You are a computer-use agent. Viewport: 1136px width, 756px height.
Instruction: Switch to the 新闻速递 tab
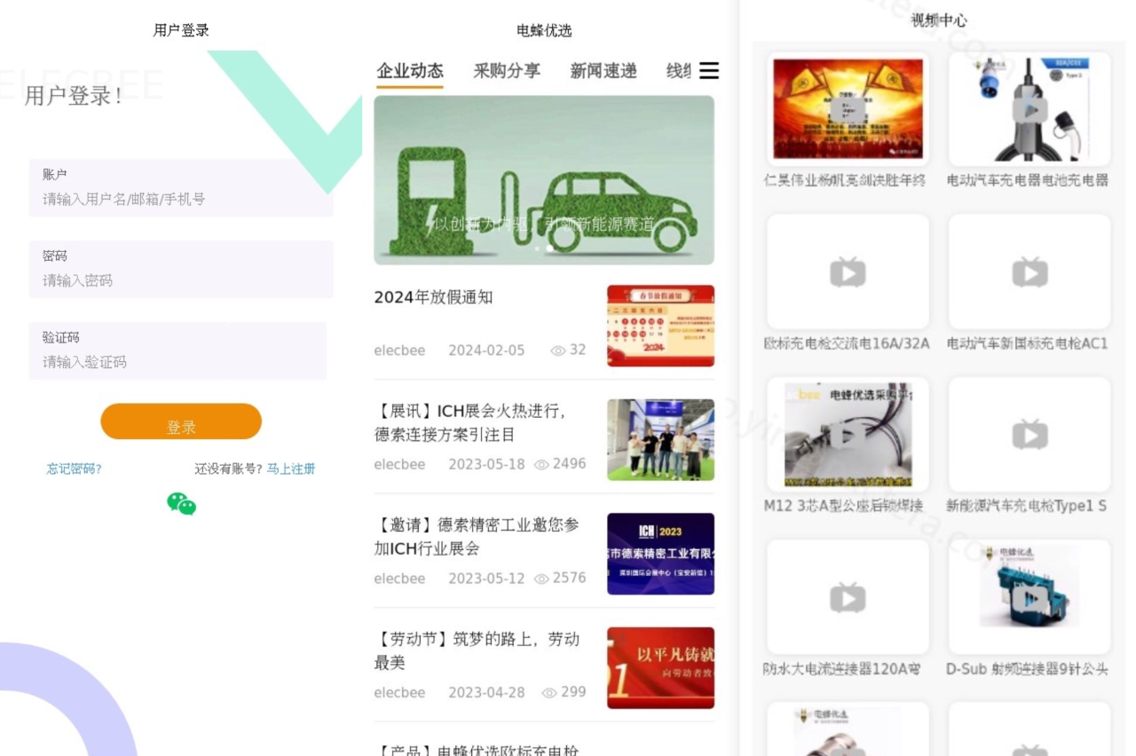pyautogui.click(x=603, y=71)
